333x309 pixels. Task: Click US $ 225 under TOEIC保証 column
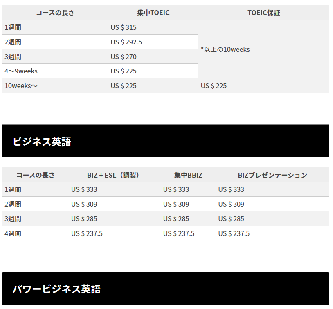tap(214, 86)
